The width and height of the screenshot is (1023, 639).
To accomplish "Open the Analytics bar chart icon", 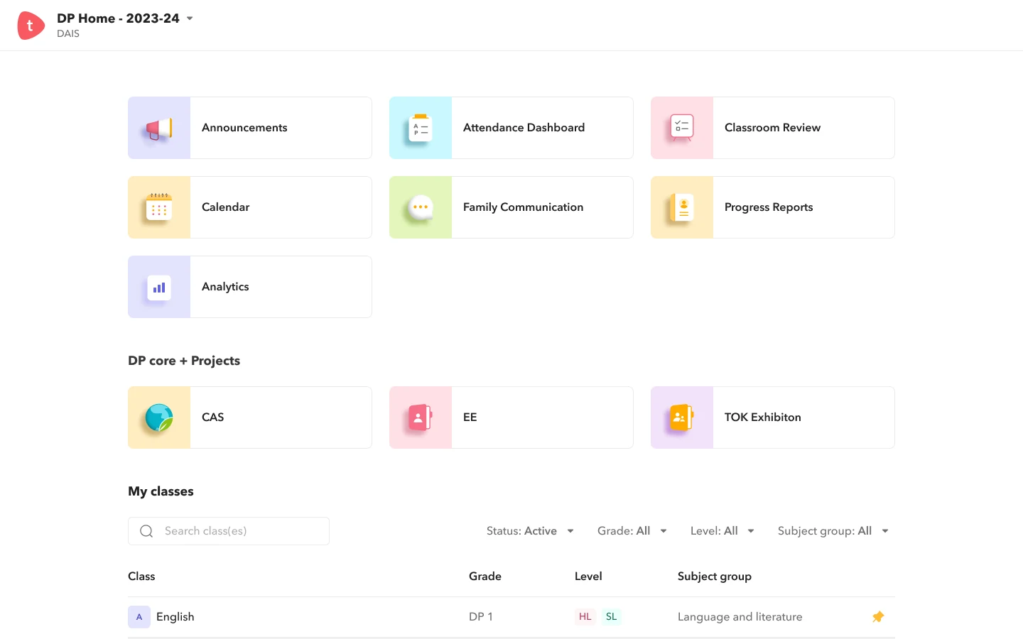I will click(x=159, y=287).
